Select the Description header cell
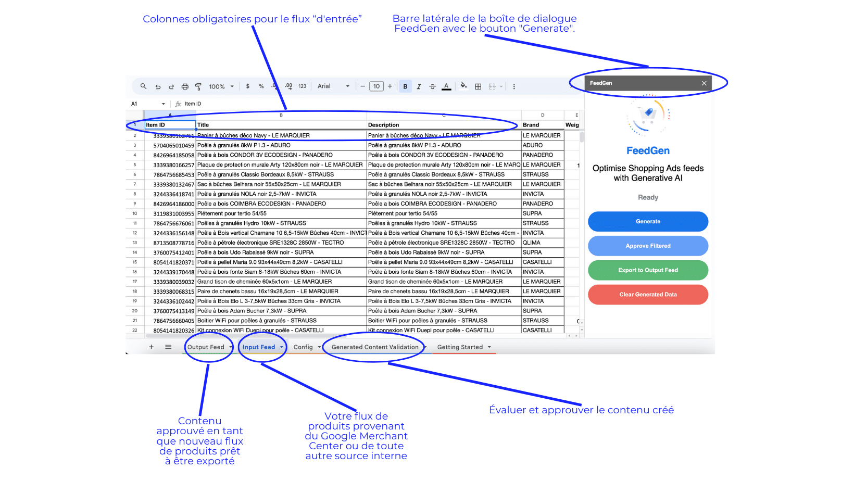This screenshot has width=854, height=481. click(x=444, y=125)
